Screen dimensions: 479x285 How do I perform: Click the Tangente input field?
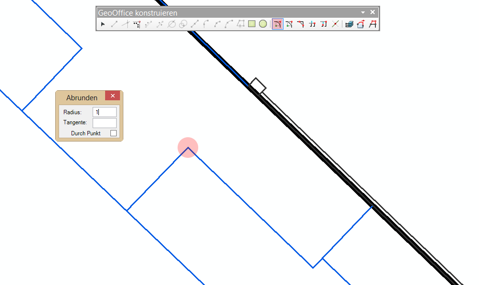pyautogui.click(x=105, y=123)
